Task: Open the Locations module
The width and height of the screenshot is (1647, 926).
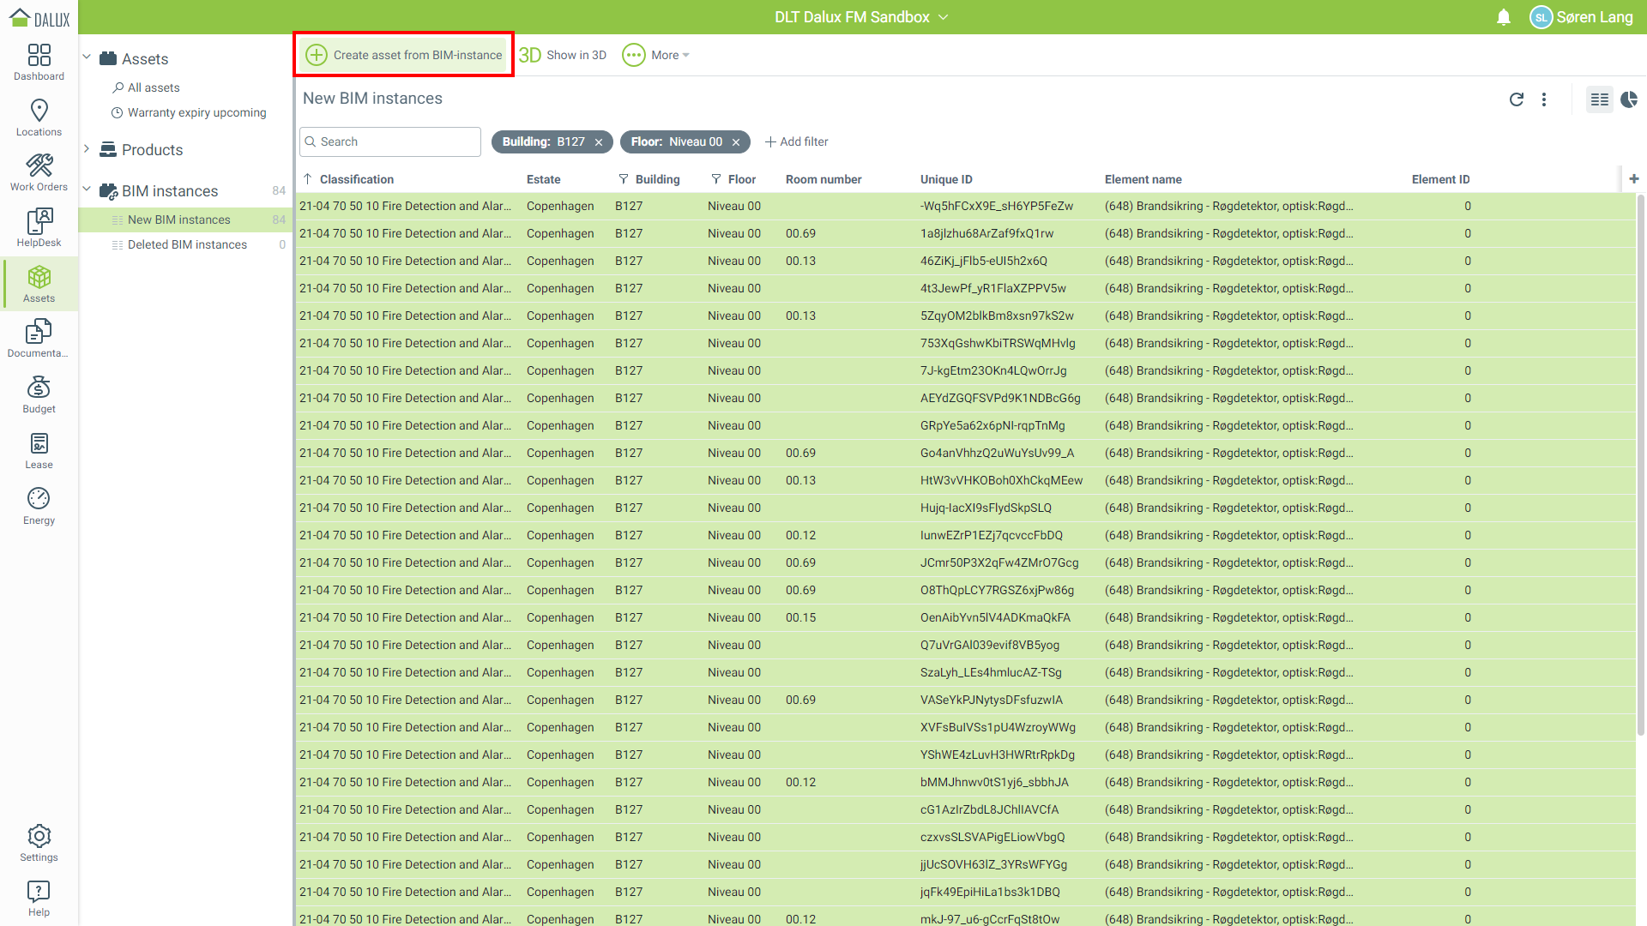Action: (x=39, y=117)
